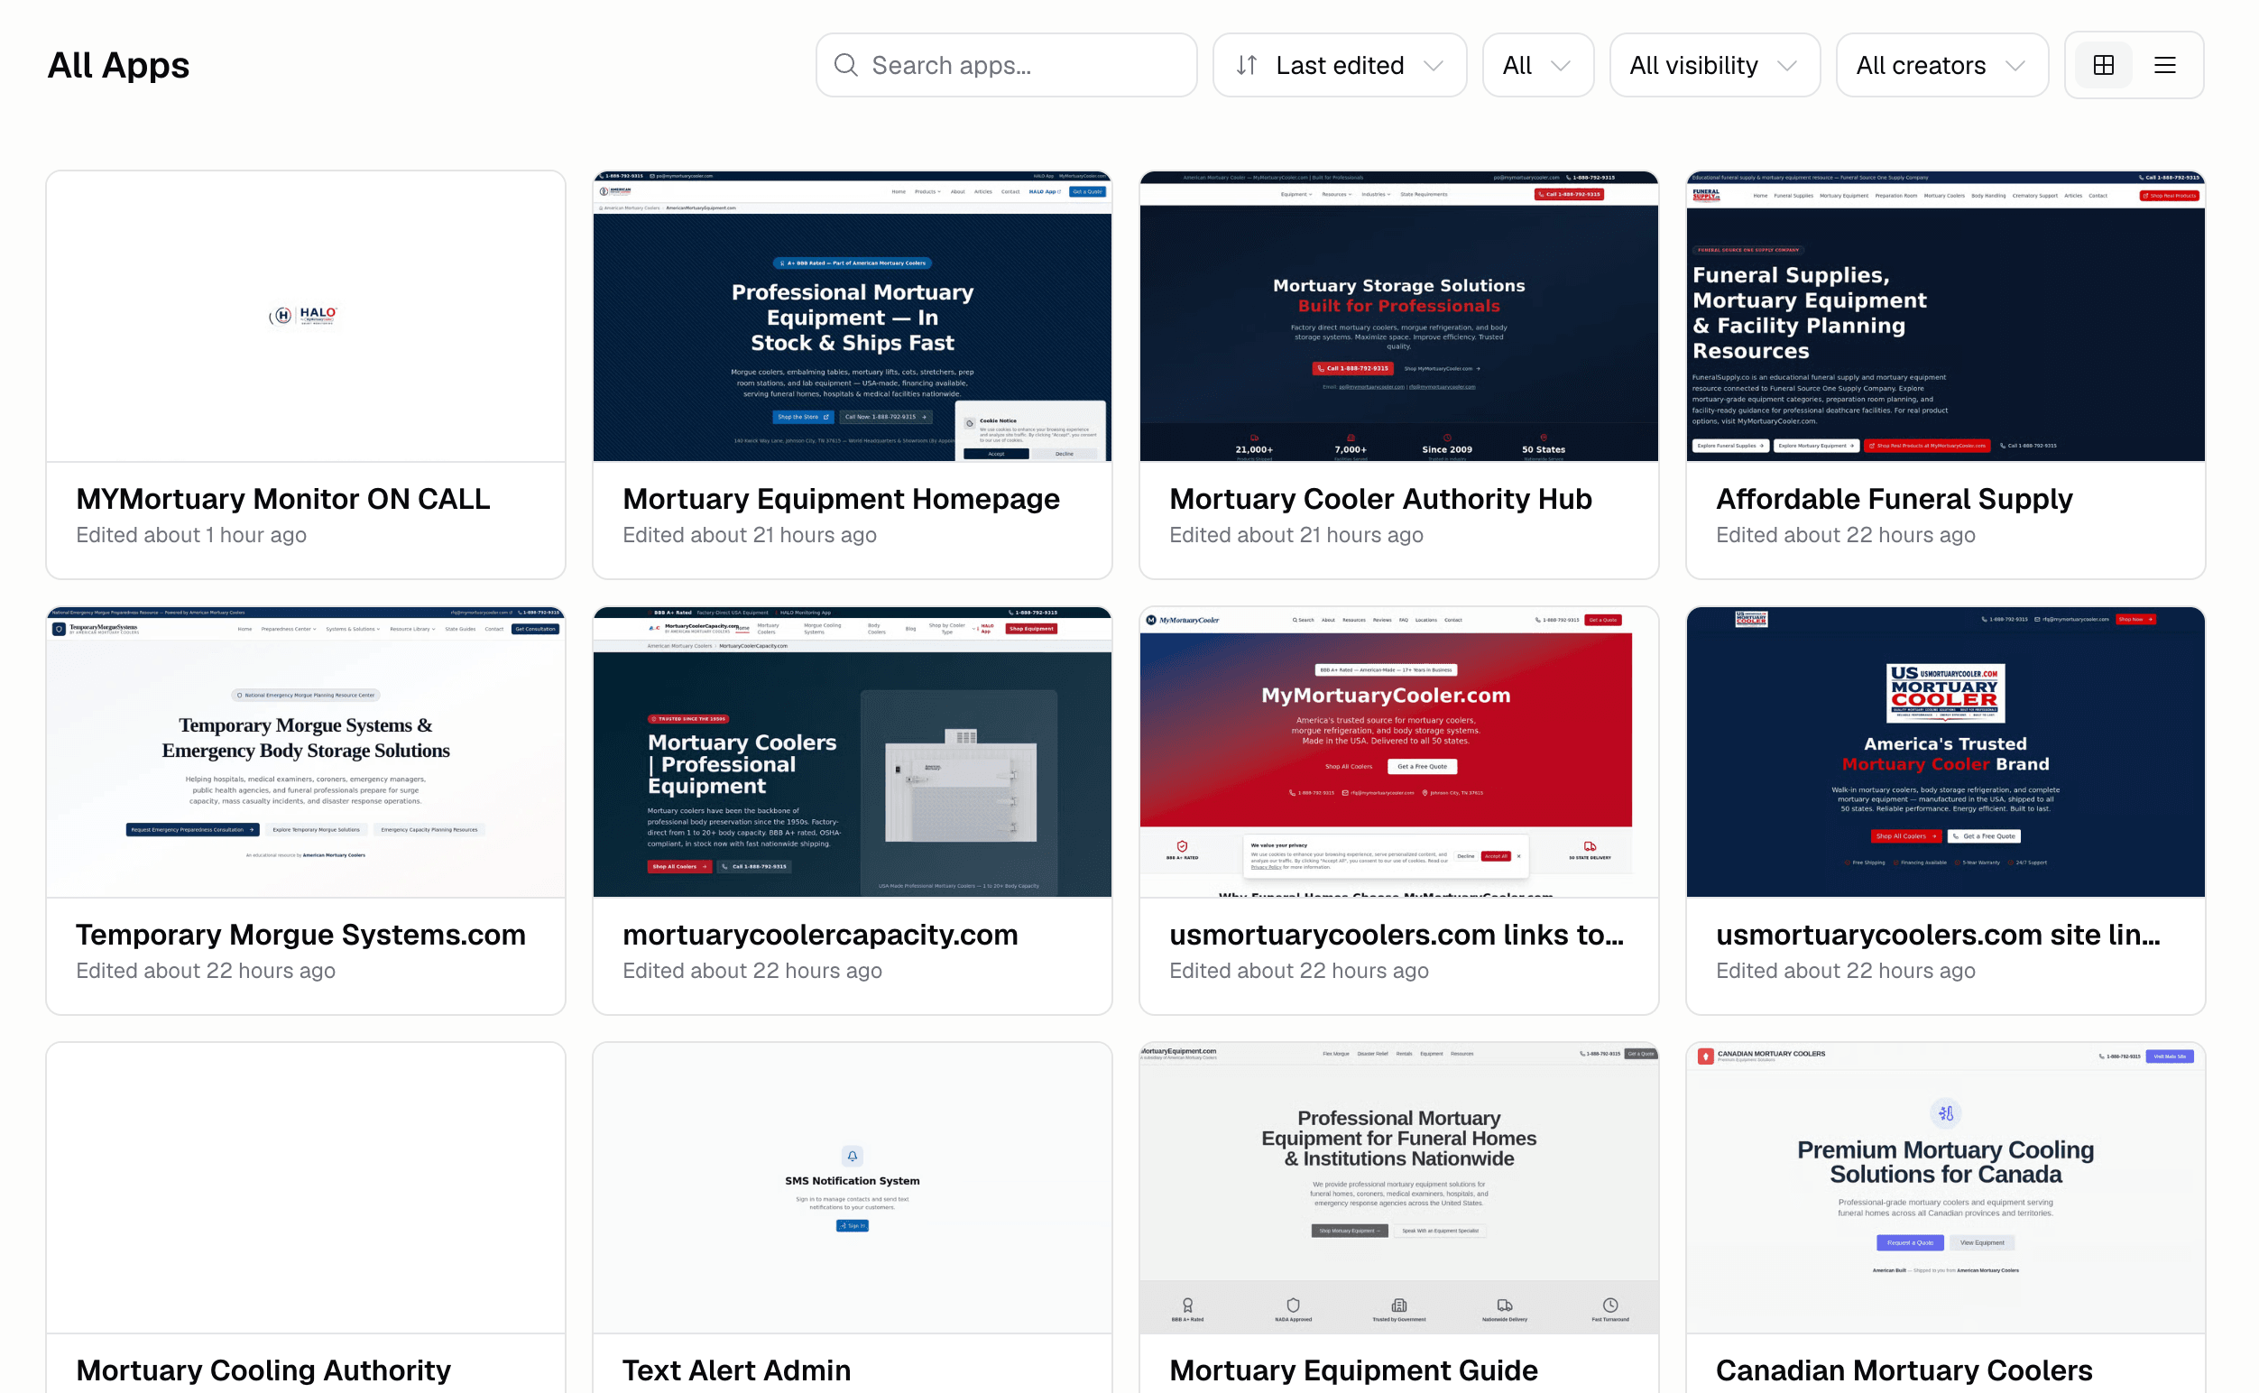Open the red MyMortuaryCooler.com preview thumbnail
Viewport: 2259px width, 1393px height.
[x=1398, y=752]
